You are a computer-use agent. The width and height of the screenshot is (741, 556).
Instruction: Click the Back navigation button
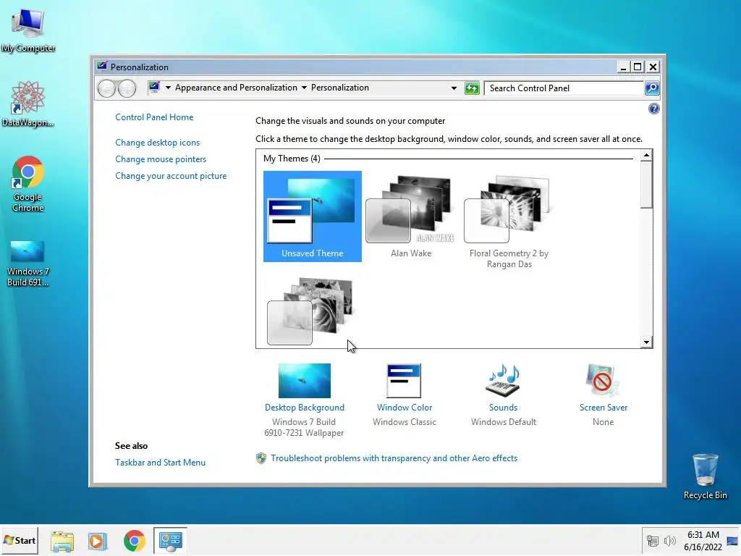tap(107, 88)
